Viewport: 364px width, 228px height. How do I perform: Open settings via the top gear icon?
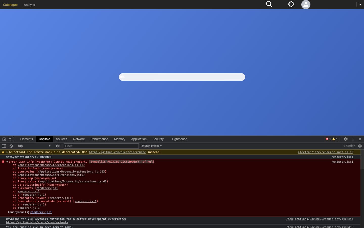tap(291, 4)
